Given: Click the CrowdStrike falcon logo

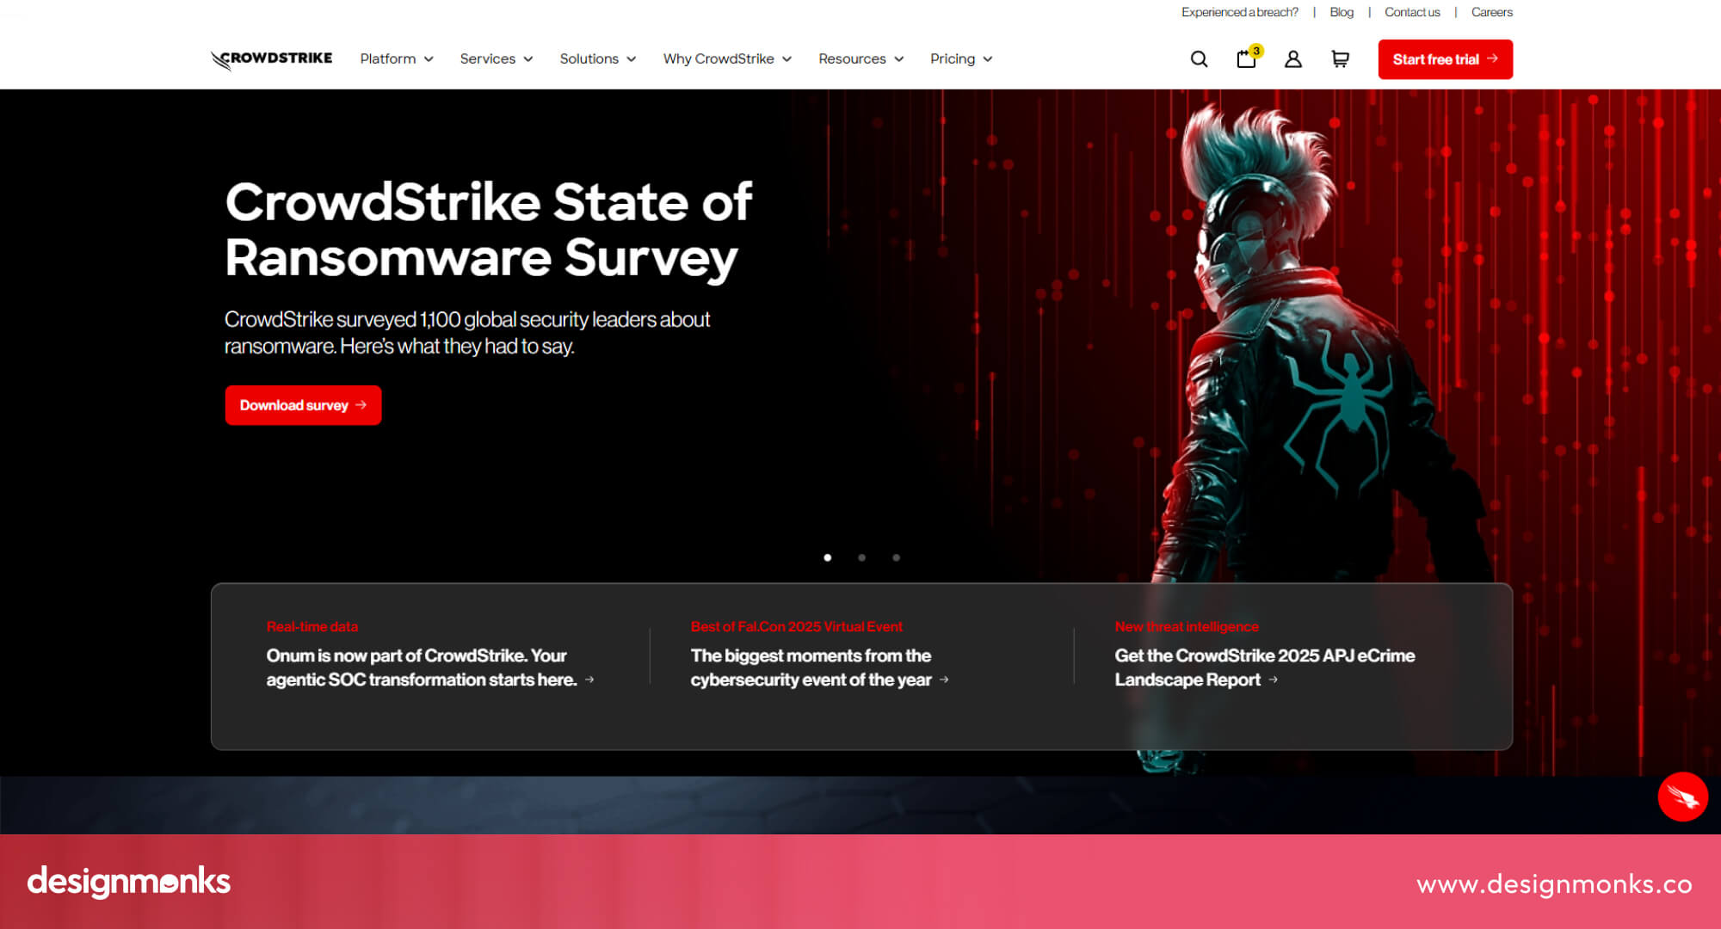Looking at the screenshot, I should click(269, 58).
